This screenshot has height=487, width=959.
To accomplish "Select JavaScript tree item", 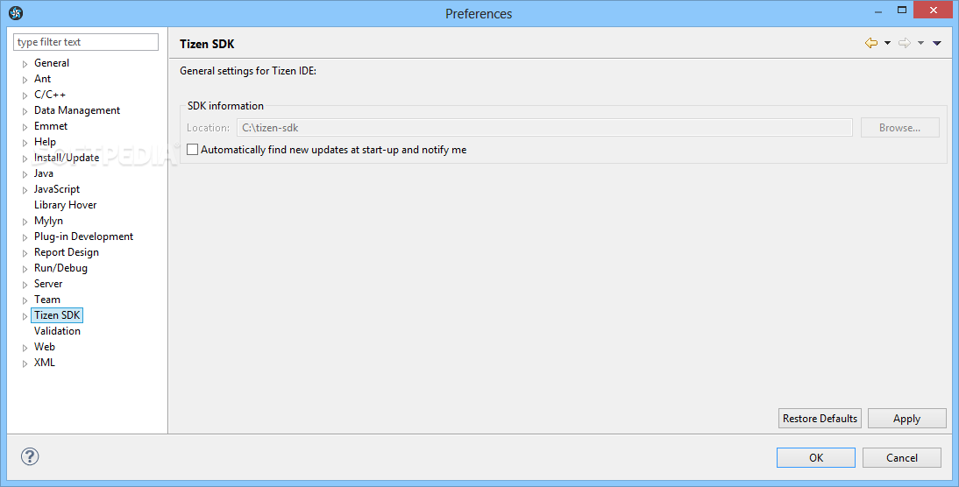I will click(x=57, y=189).
